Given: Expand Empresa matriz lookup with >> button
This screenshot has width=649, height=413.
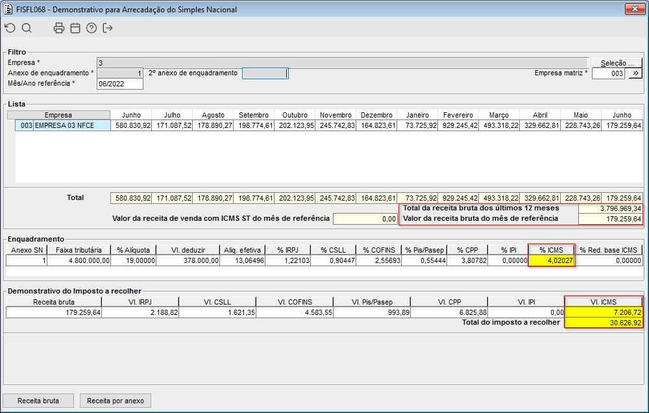Looking at the screenshot, I should point(634,73).
